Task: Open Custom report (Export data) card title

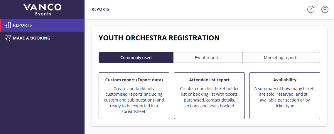Action: (134, 80)
